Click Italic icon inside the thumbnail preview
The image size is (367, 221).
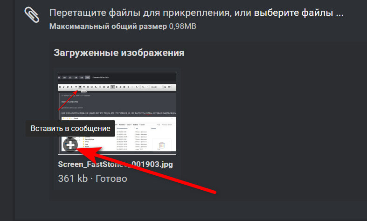point(64,87)
